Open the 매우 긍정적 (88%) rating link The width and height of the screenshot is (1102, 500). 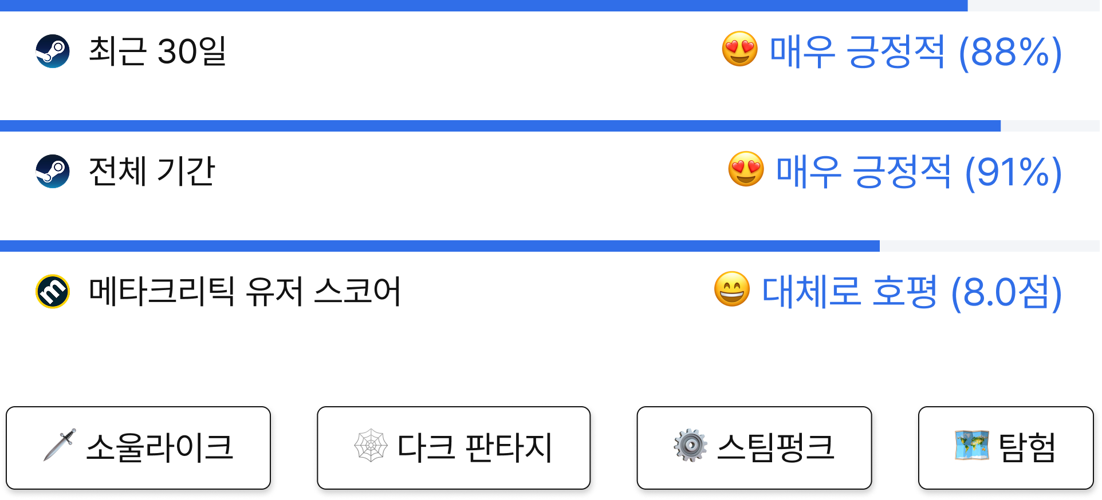915,52
